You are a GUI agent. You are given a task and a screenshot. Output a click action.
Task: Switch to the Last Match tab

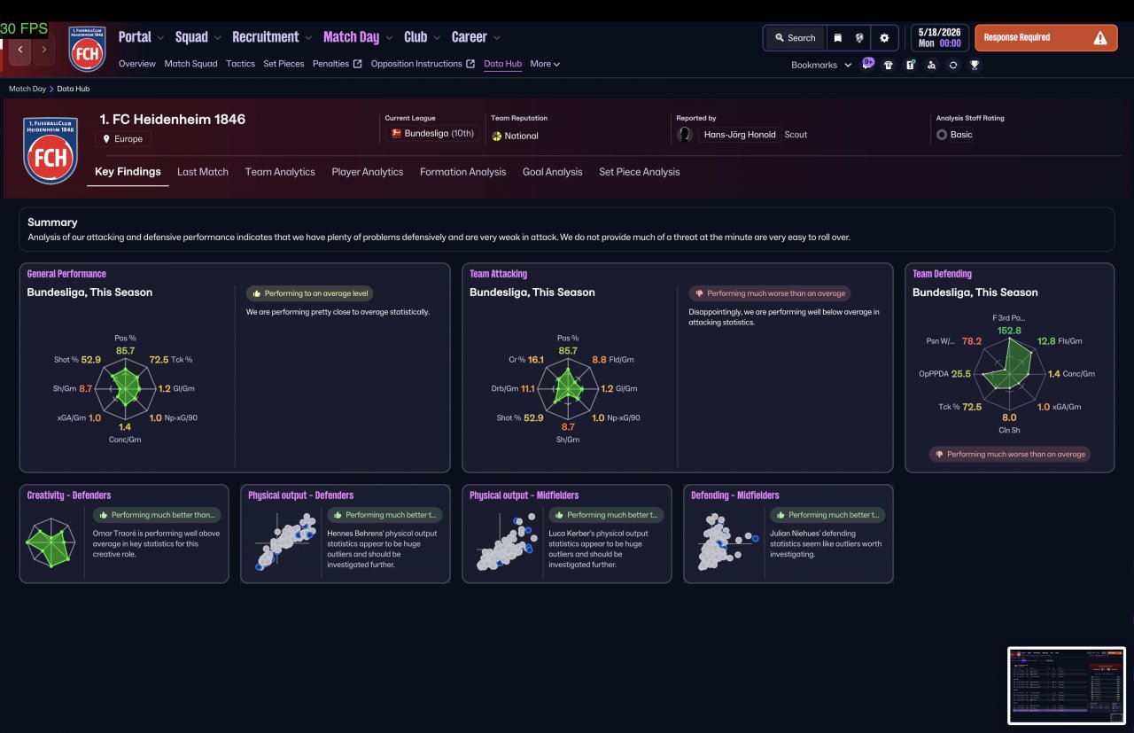tap(203, 172)
